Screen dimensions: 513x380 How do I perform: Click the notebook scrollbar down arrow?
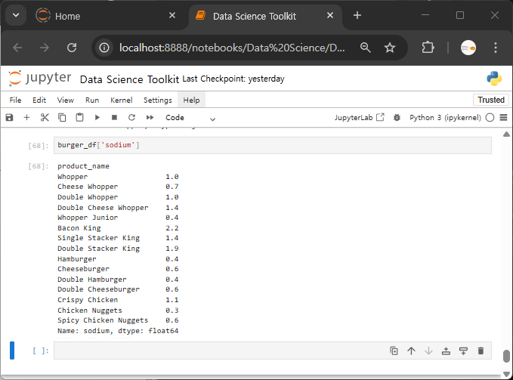pos(506,373)
